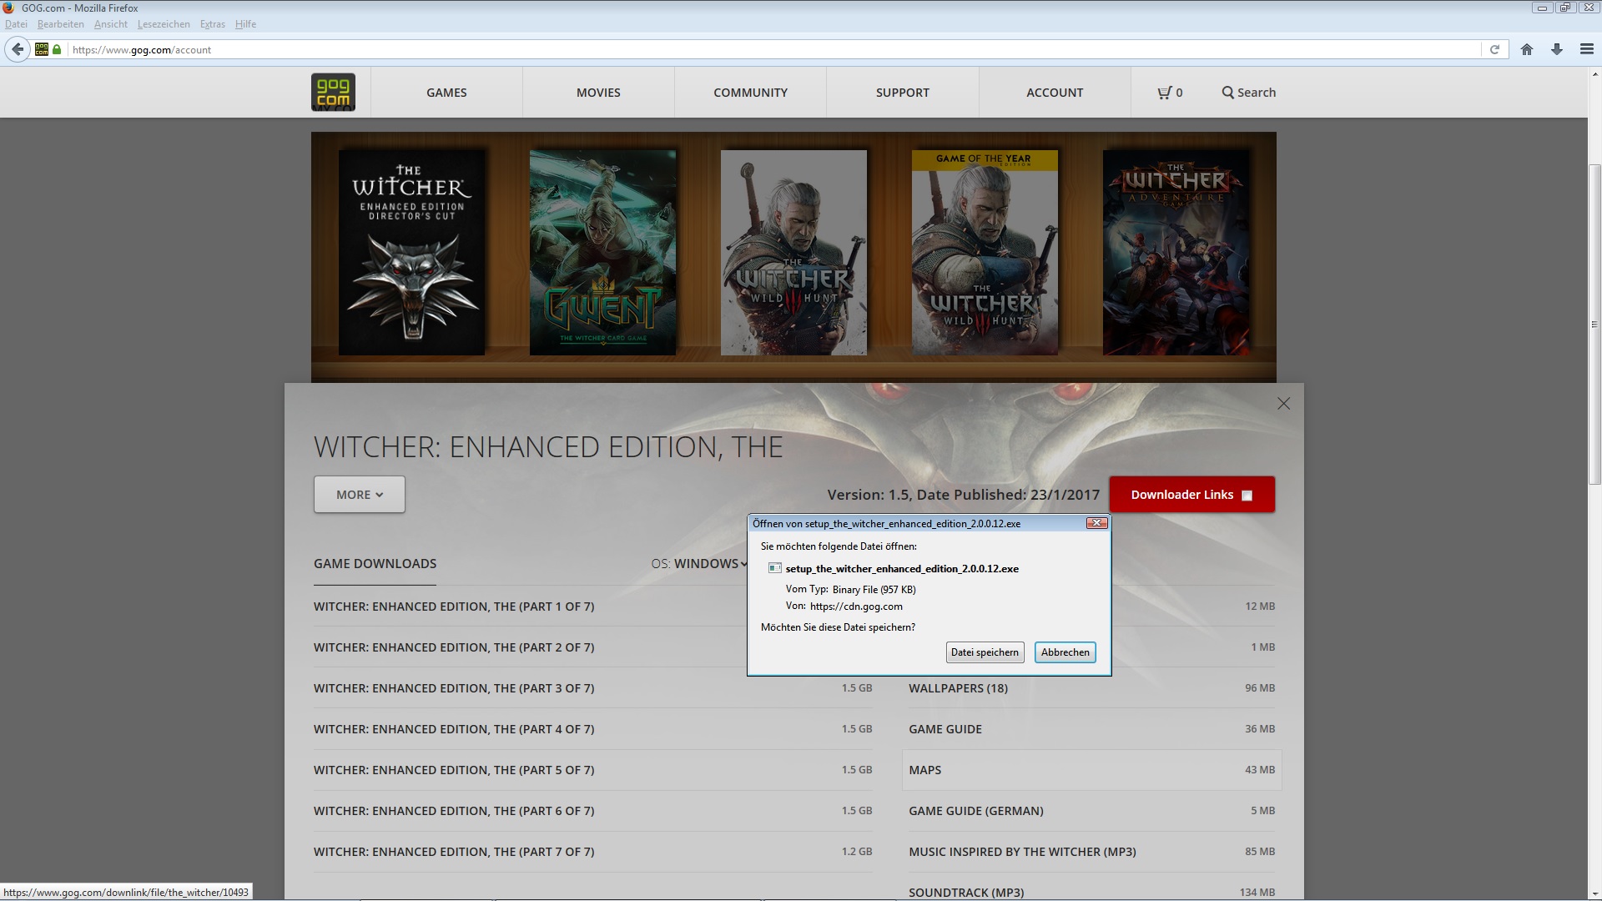Click the version and date published text
1602x901 pixels.
tap(963, 495)
